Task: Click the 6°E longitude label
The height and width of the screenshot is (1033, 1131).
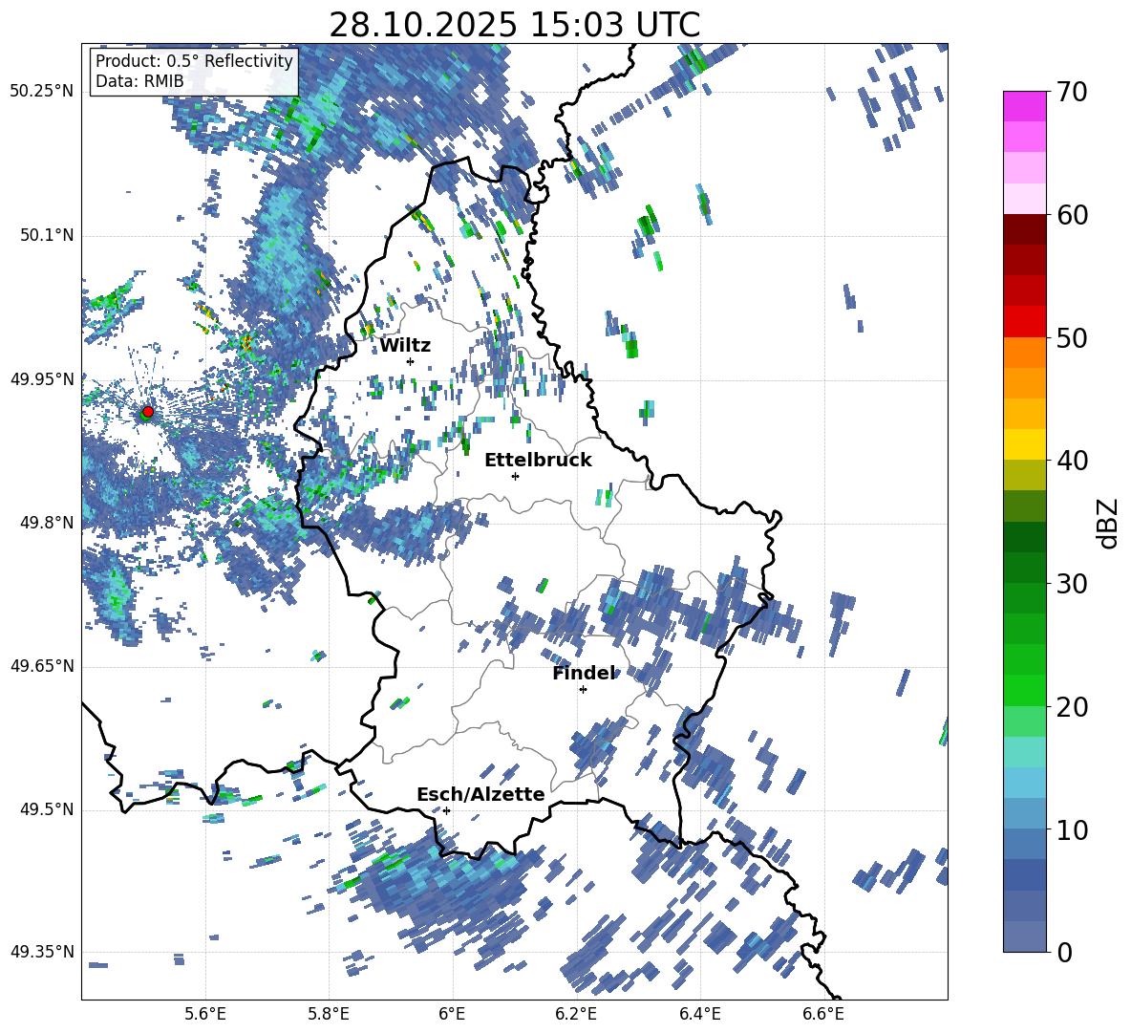Action: tap(452, 1015)
